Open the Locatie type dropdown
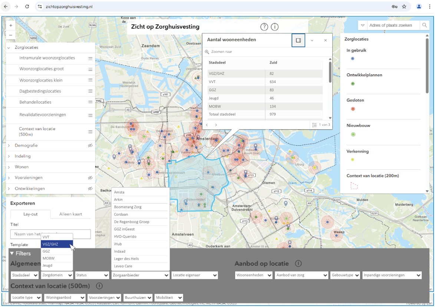The width and height of the screenshot is (435, 307). pyautogui.click(x=26, y=298)
